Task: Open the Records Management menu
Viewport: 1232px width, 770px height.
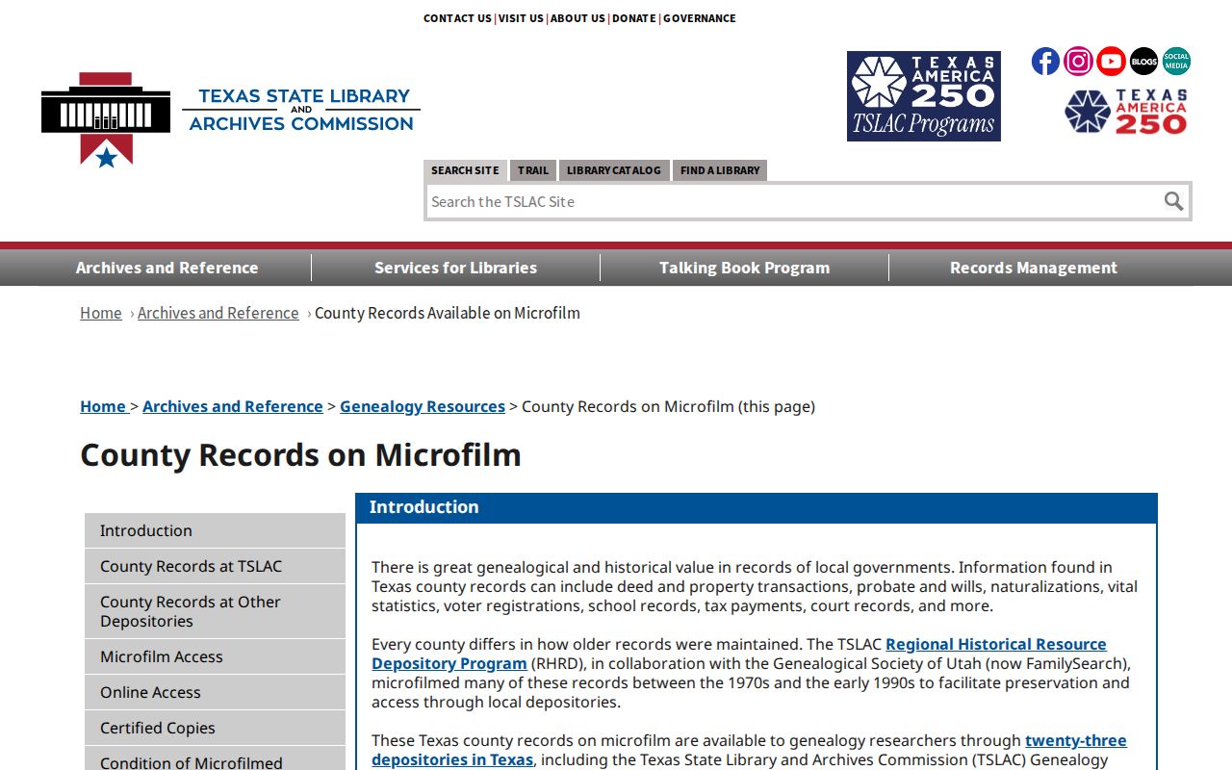Action: click(x=1034, y=268)
